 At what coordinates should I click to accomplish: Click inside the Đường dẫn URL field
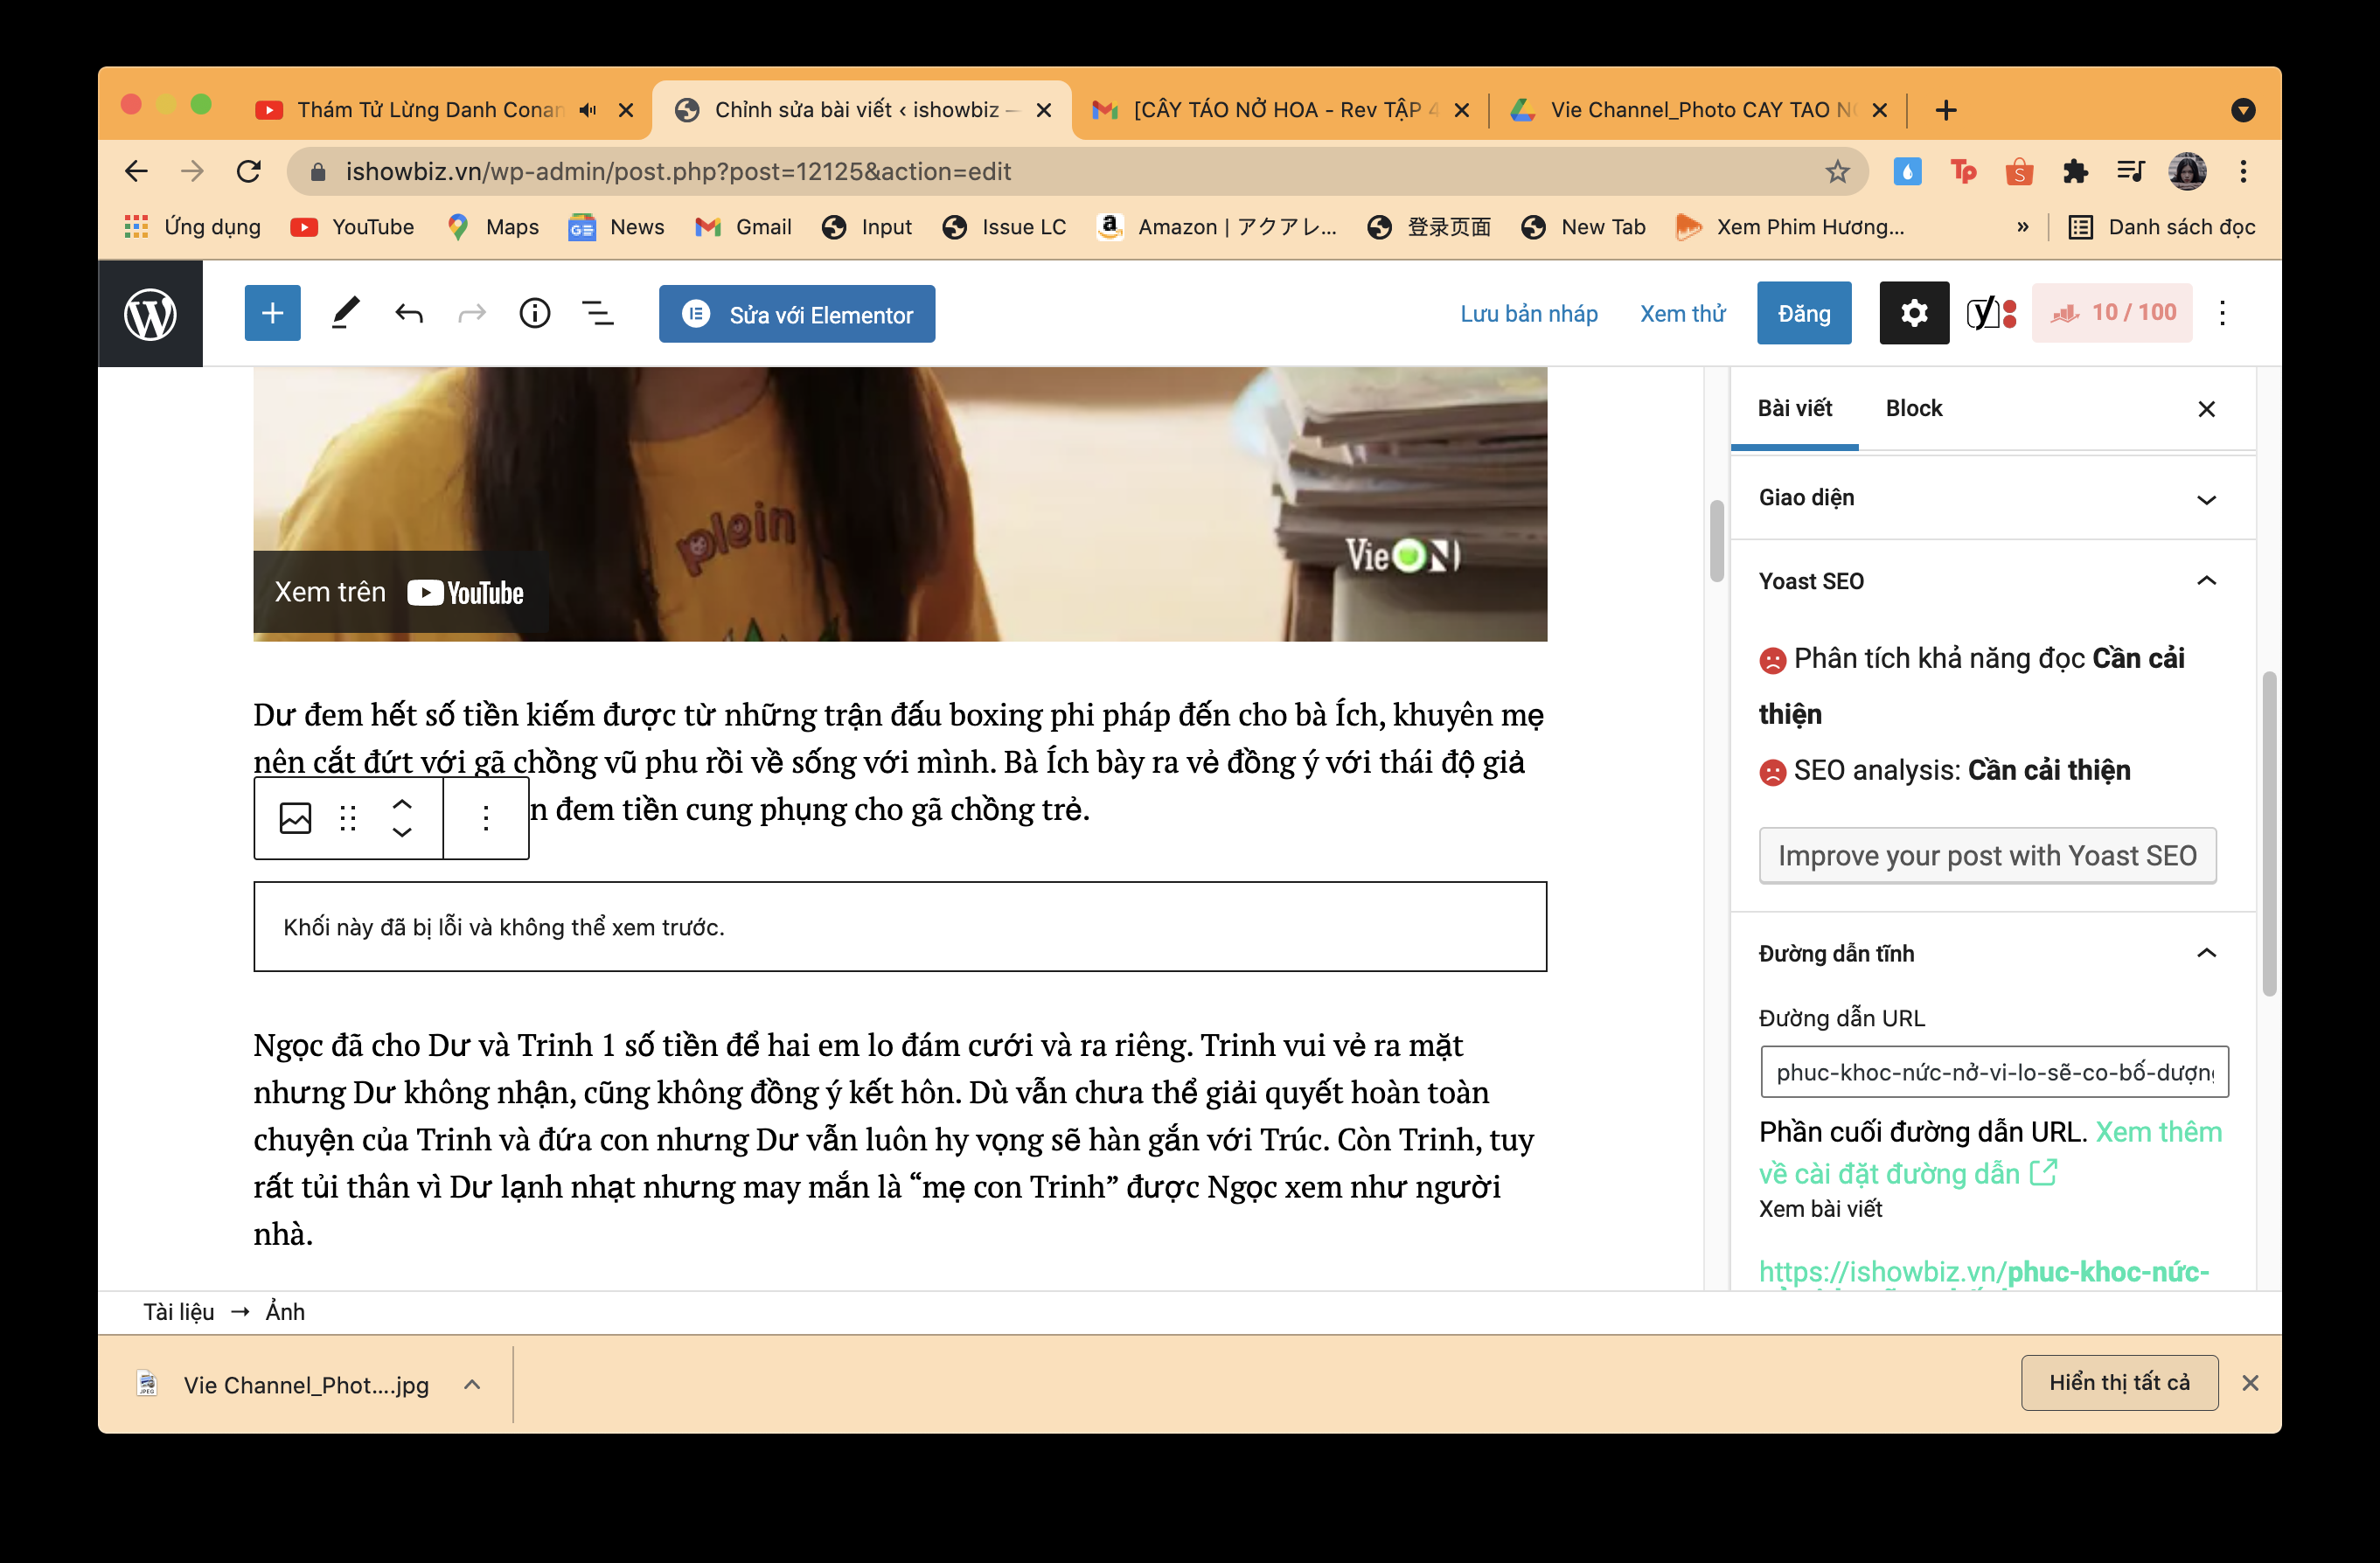(x=1994, y=1072)
